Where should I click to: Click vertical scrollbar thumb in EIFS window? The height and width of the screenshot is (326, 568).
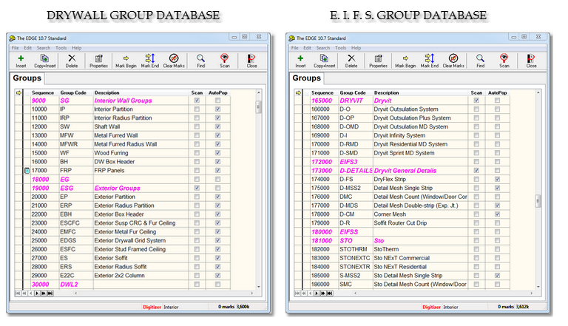point(538,201)
